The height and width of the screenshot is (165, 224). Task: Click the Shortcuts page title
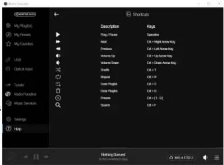coord(141,14)
